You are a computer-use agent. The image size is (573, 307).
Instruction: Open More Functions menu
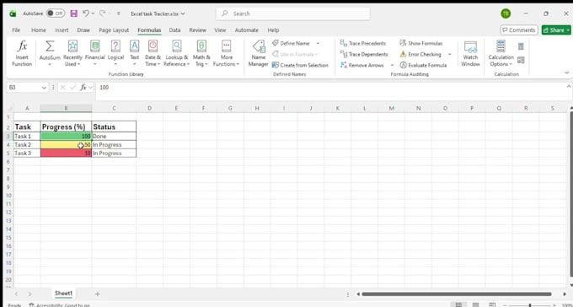tap(226, 53)
